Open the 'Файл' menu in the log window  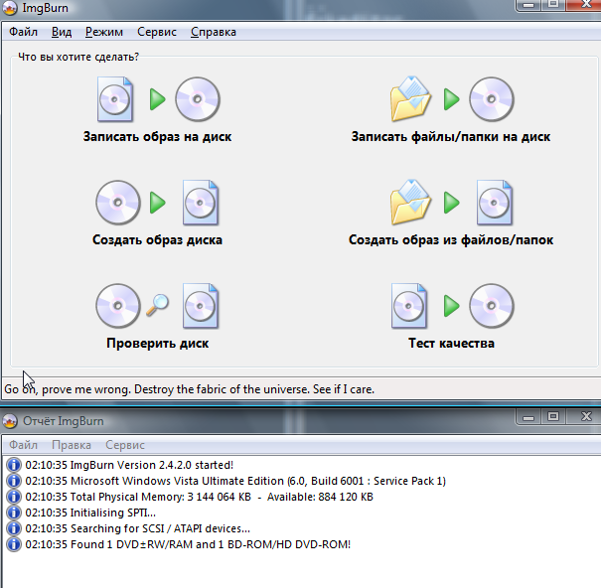pyautogui.click(x=23, y=445)
